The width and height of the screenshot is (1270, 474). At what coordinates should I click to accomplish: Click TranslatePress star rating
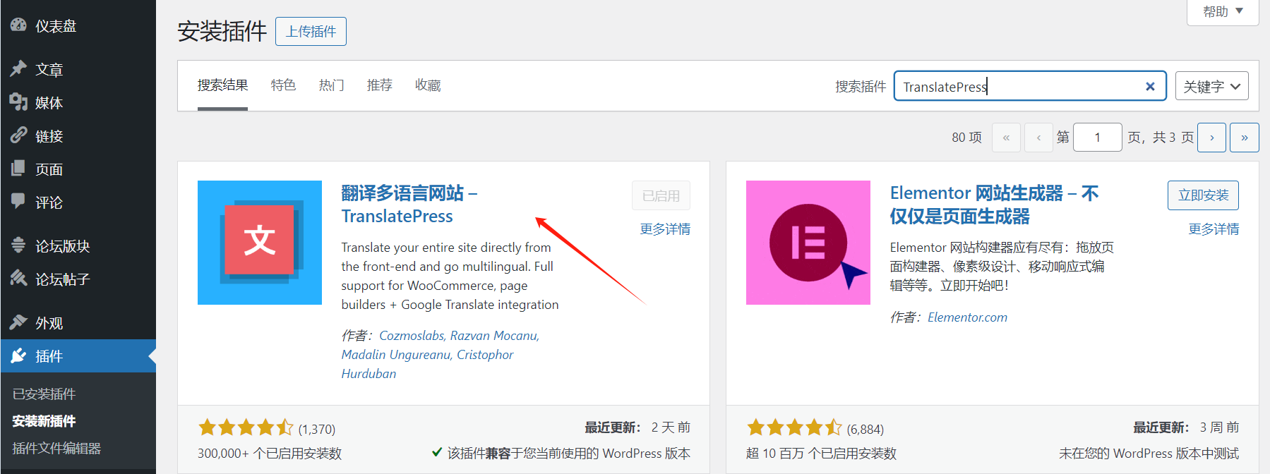click(246, 427)
